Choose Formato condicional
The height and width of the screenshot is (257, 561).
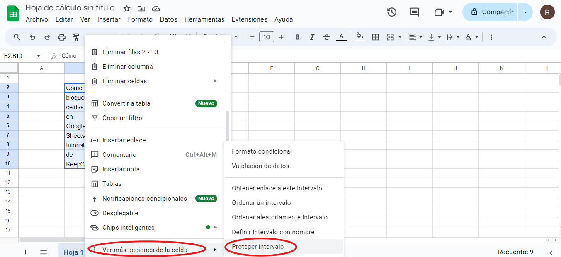point(284,151)
